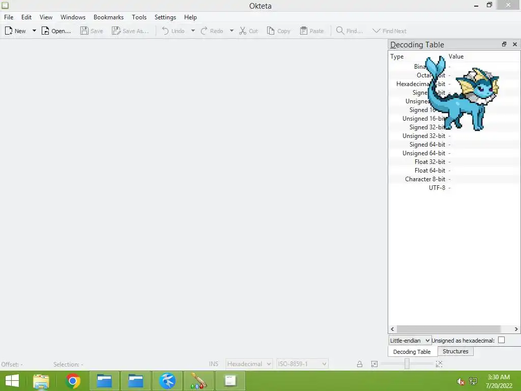Click the decoding table horizontal scrollbar thumb
The image size is (521, 391).
[449, 329]
